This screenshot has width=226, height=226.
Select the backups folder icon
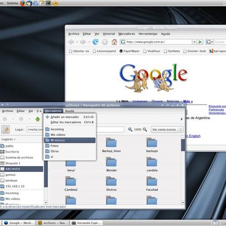point(152,142)
